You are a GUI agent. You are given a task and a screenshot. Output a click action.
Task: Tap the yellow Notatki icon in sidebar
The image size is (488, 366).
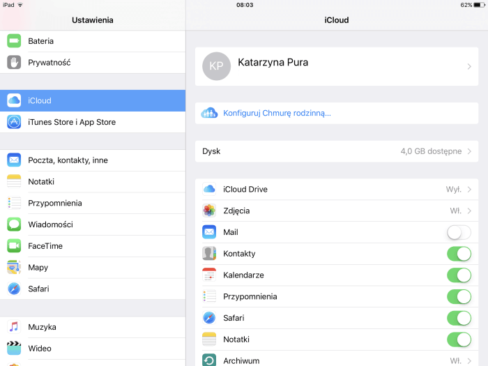(14, 181)
